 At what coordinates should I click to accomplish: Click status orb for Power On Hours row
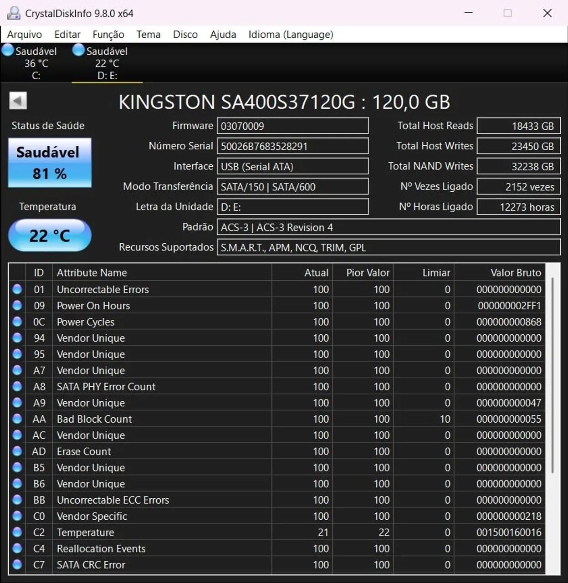tap(17, 306)
